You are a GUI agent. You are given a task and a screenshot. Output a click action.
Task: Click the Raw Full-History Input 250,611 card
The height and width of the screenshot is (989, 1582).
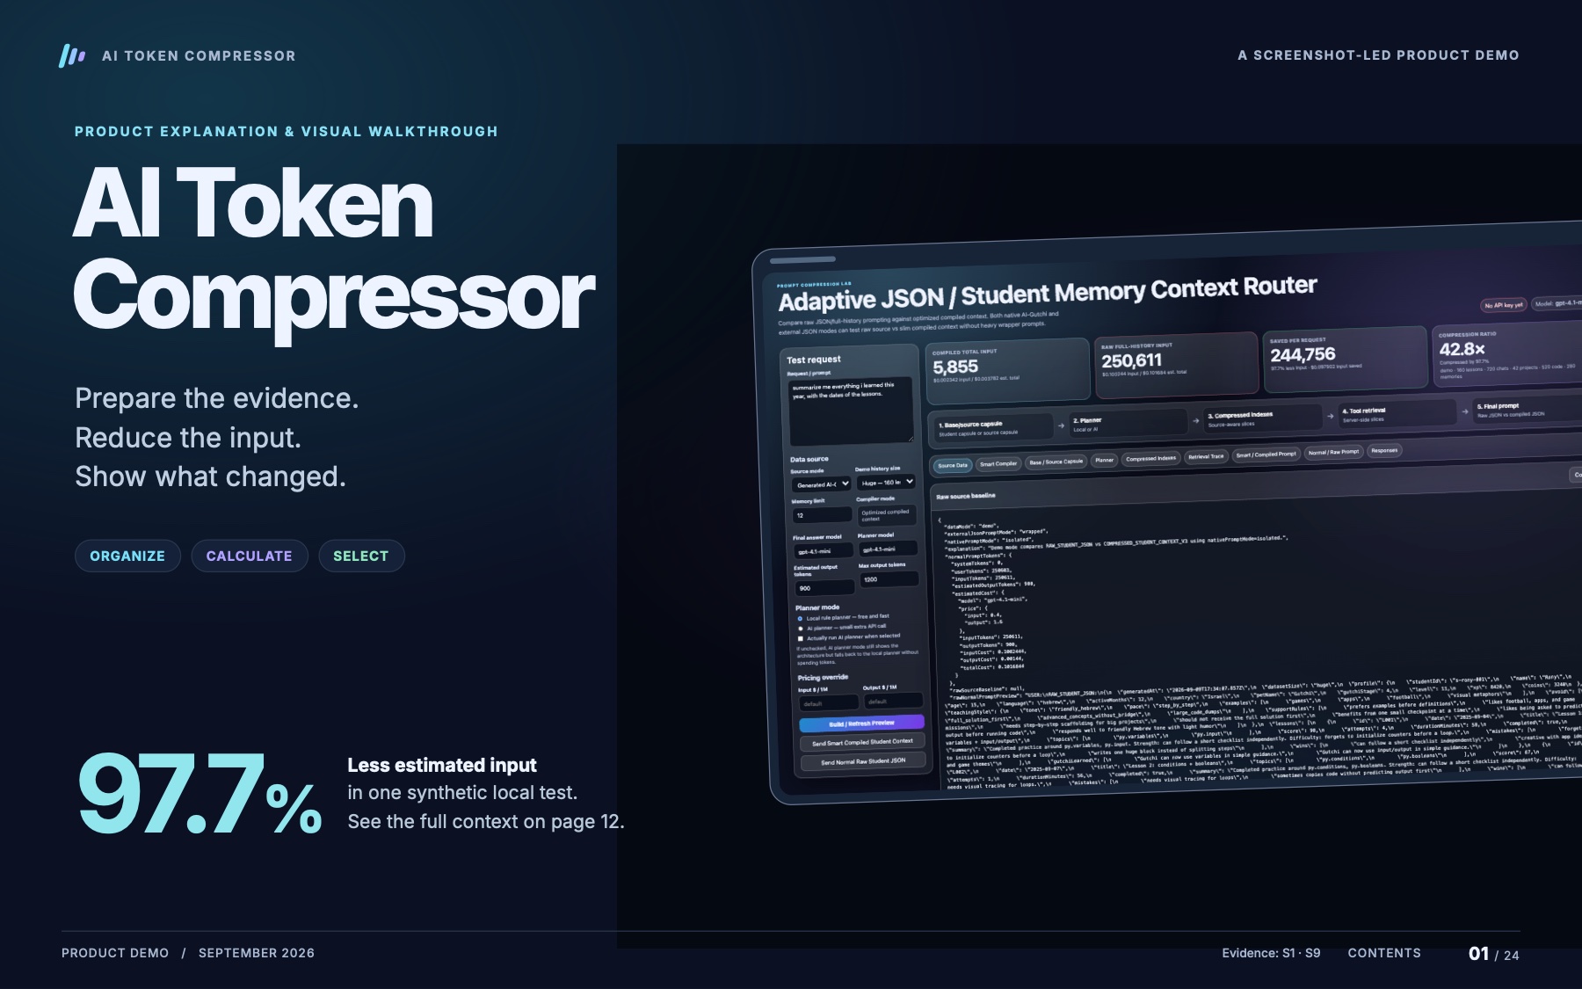pos(1177,363)
